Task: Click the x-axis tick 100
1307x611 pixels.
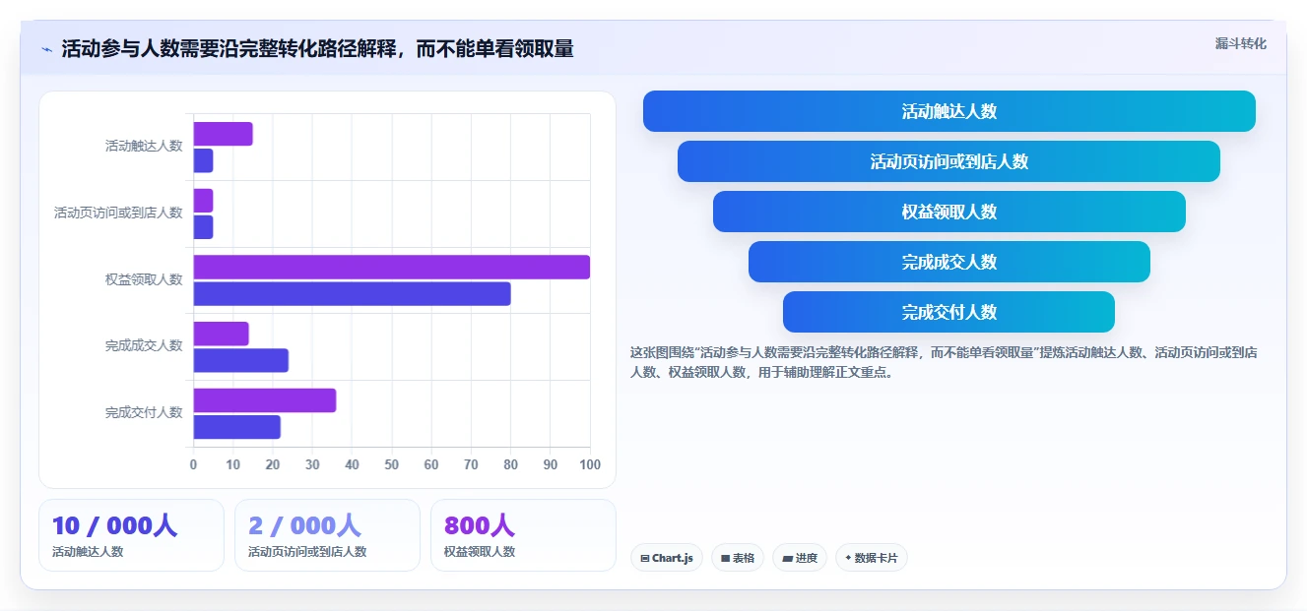Action: tap(590, 464)
